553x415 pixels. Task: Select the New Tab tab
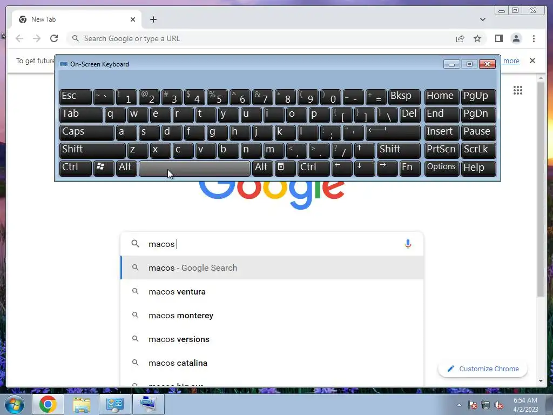point(77,19)
